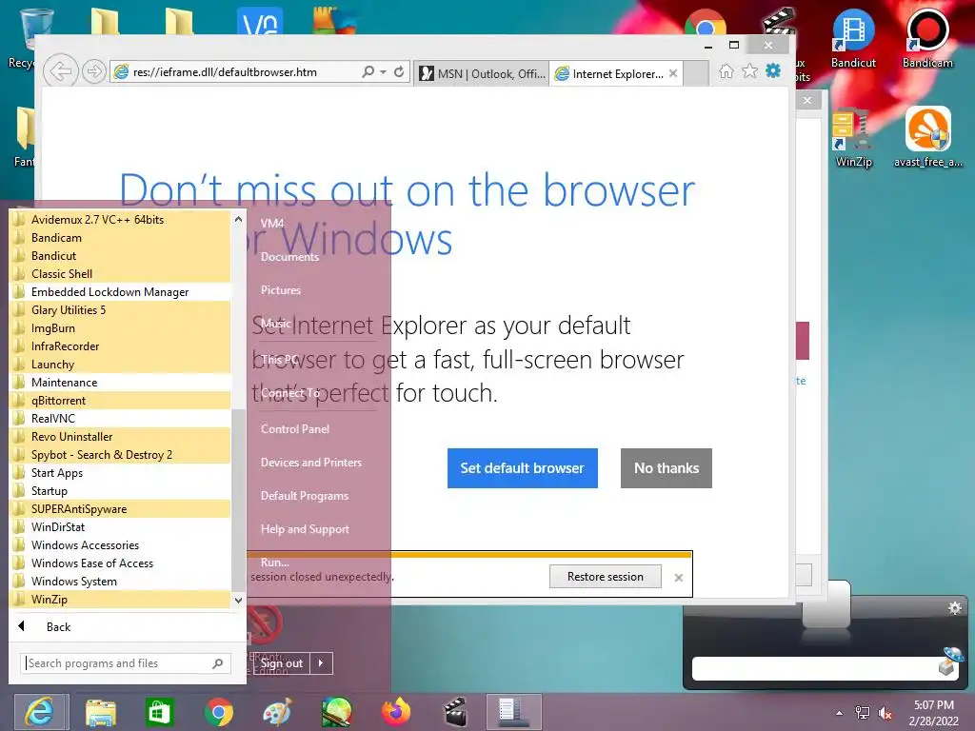This screenshot has width=975, height=731.
Task: Open Devices and Printers
Action: [x=311, y=463]
